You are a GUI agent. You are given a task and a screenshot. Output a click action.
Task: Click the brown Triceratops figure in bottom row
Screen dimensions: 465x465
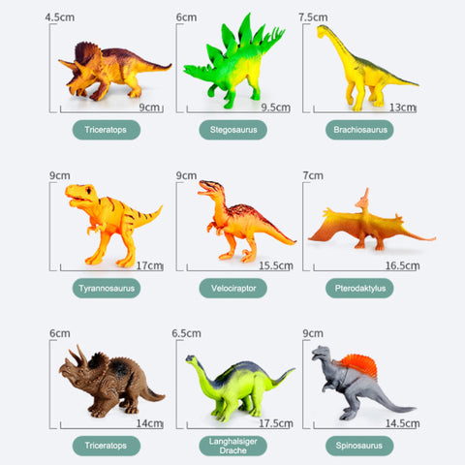[111, 382]
